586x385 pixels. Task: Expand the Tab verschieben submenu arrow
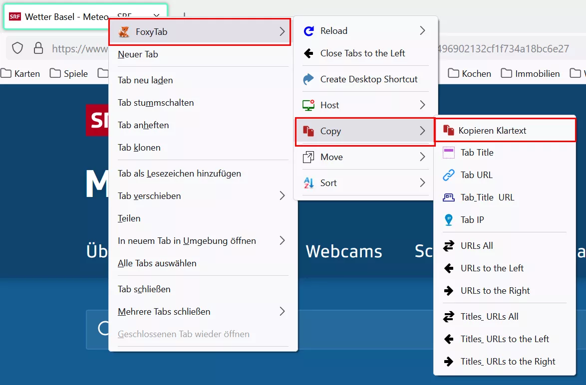(282, 195)
